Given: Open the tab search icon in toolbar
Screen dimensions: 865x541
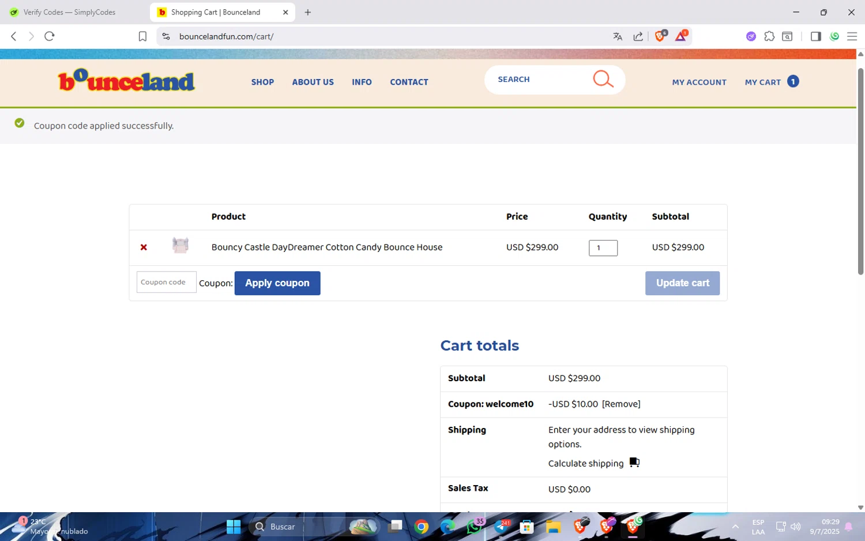Looking at the screenshot, I should pos(787,36).
